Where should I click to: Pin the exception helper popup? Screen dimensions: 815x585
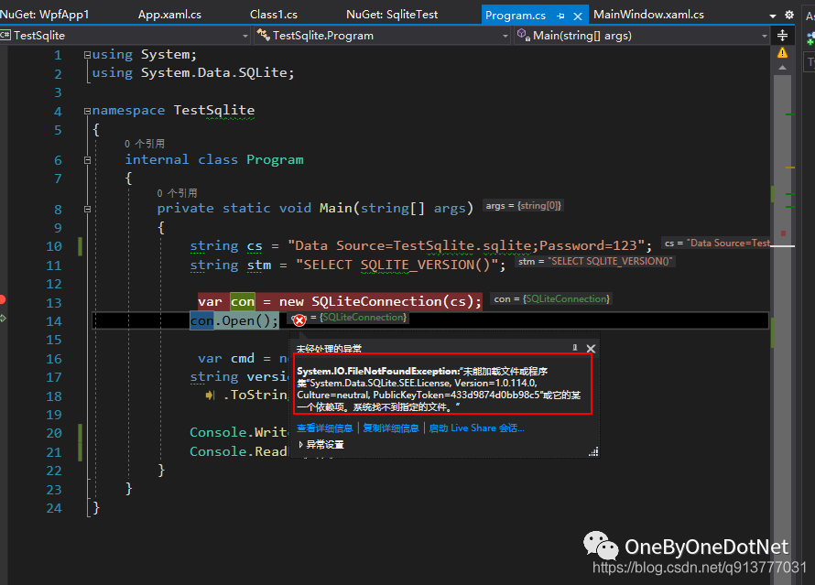[575, 348]
